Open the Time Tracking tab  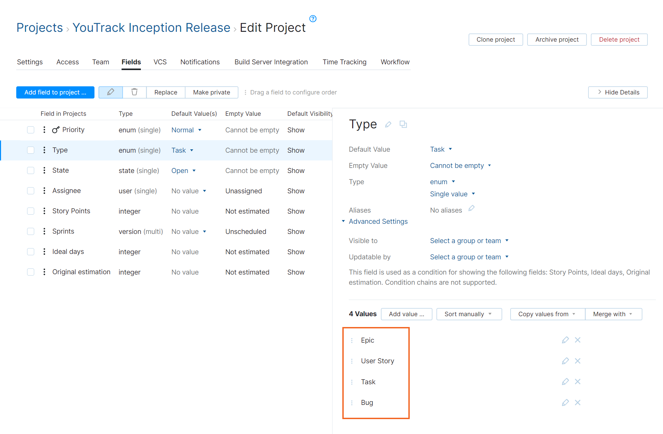(x=344, y=62)
